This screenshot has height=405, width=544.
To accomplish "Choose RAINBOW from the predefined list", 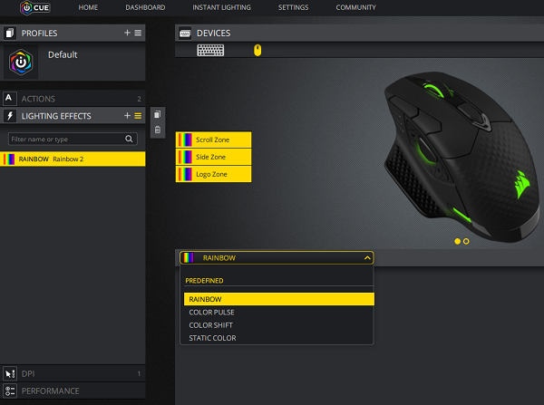I will [279, 299].
